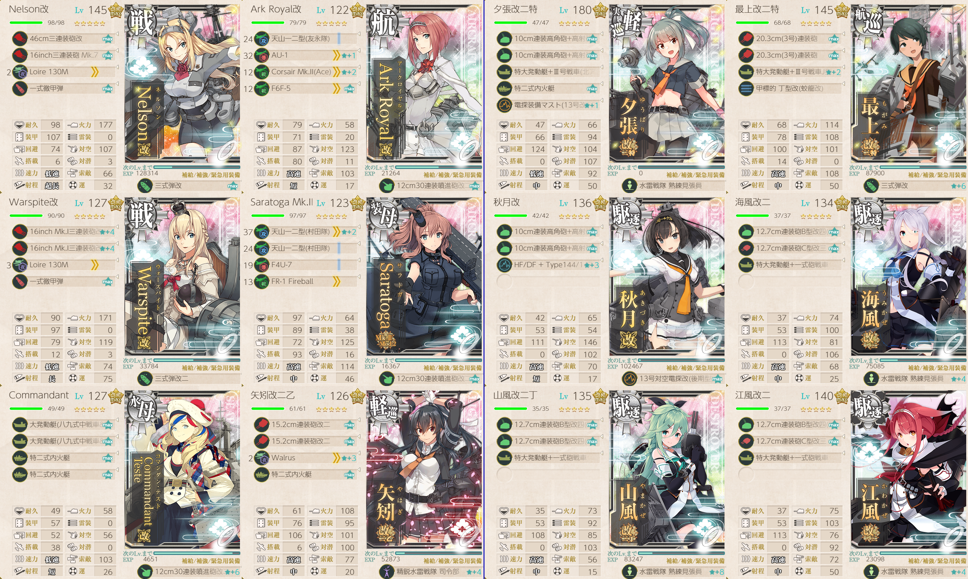This screenshot has height=579, width=968.
Task: Open the Warspite Kai name header
Action: click(34, 202)
